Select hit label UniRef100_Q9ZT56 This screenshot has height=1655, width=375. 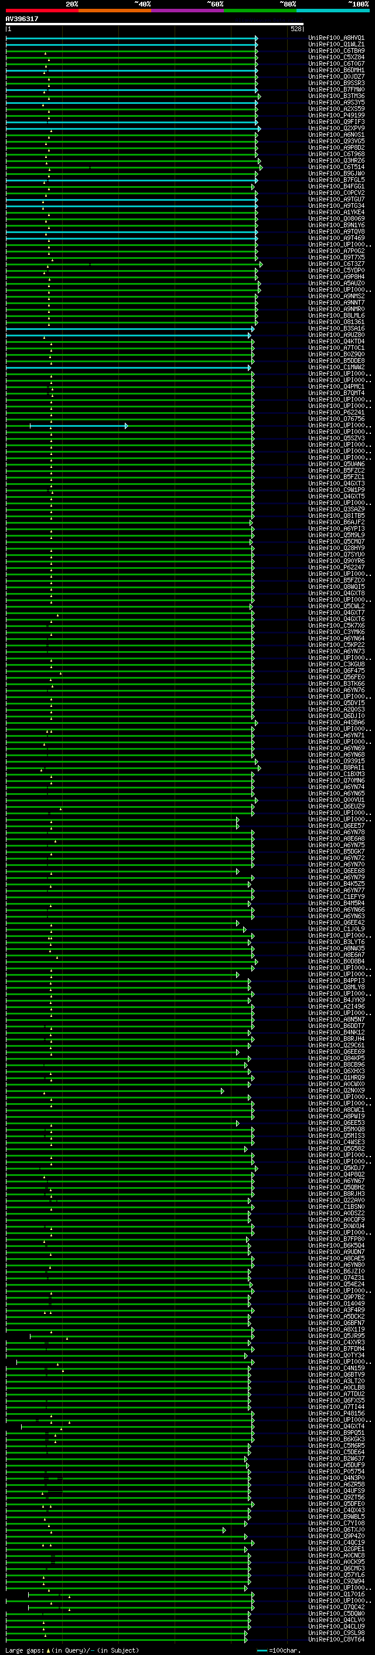pos(336,1497)
